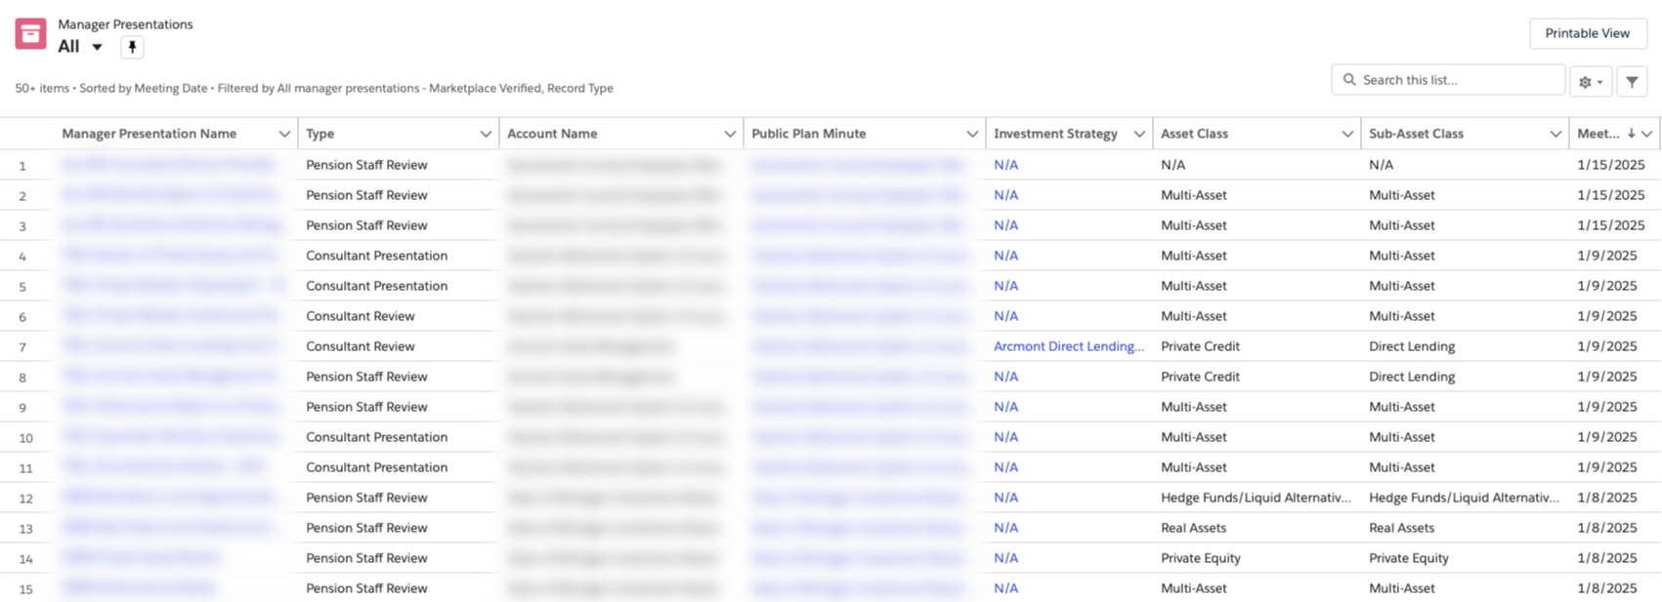Focus the Search this list field
This screenshot has height=602, width=1662.
point(1456,80)
